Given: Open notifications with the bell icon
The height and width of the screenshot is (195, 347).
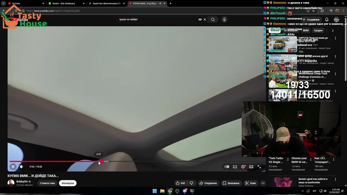Looking at the screenshot, I should click(x=327, y=19).
